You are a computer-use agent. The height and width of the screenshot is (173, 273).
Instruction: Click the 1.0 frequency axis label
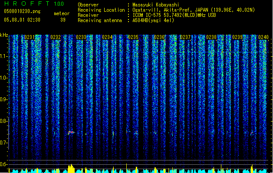pos(4,78)
